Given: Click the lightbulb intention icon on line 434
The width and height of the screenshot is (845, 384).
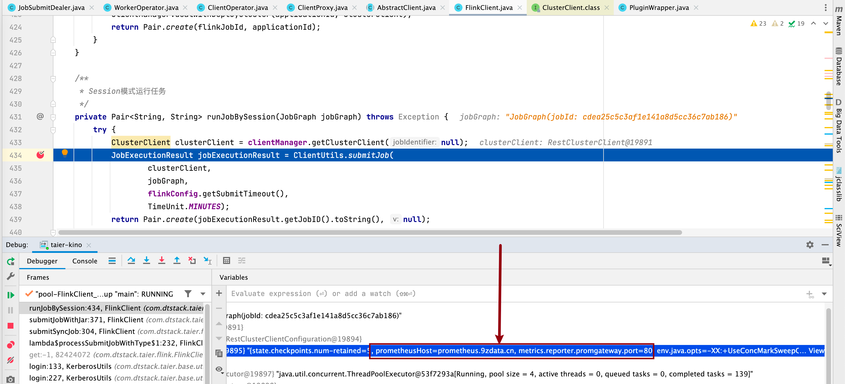Looking at the screenshot, I should pyautogui.click(x=65, y=153).
